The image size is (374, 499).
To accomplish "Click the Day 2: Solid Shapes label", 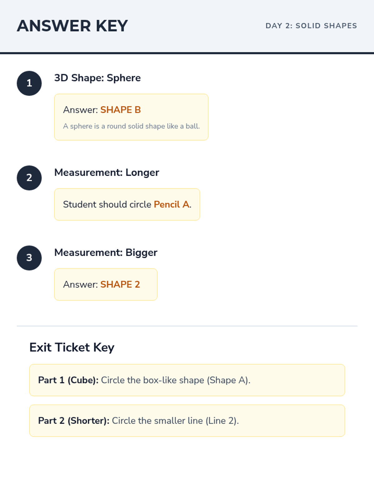I will click(311, 26).
